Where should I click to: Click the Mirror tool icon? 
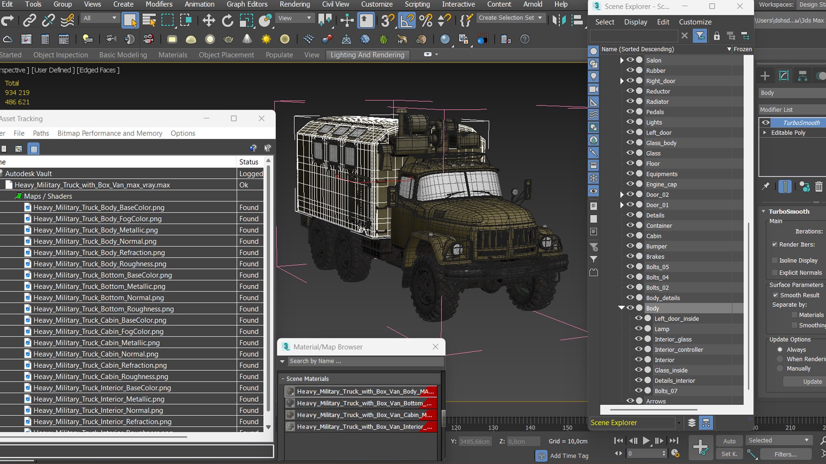click(558, 20)
